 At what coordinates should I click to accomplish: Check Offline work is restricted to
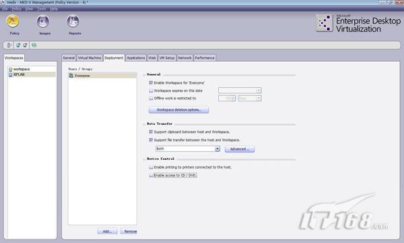tap(151, 99)
